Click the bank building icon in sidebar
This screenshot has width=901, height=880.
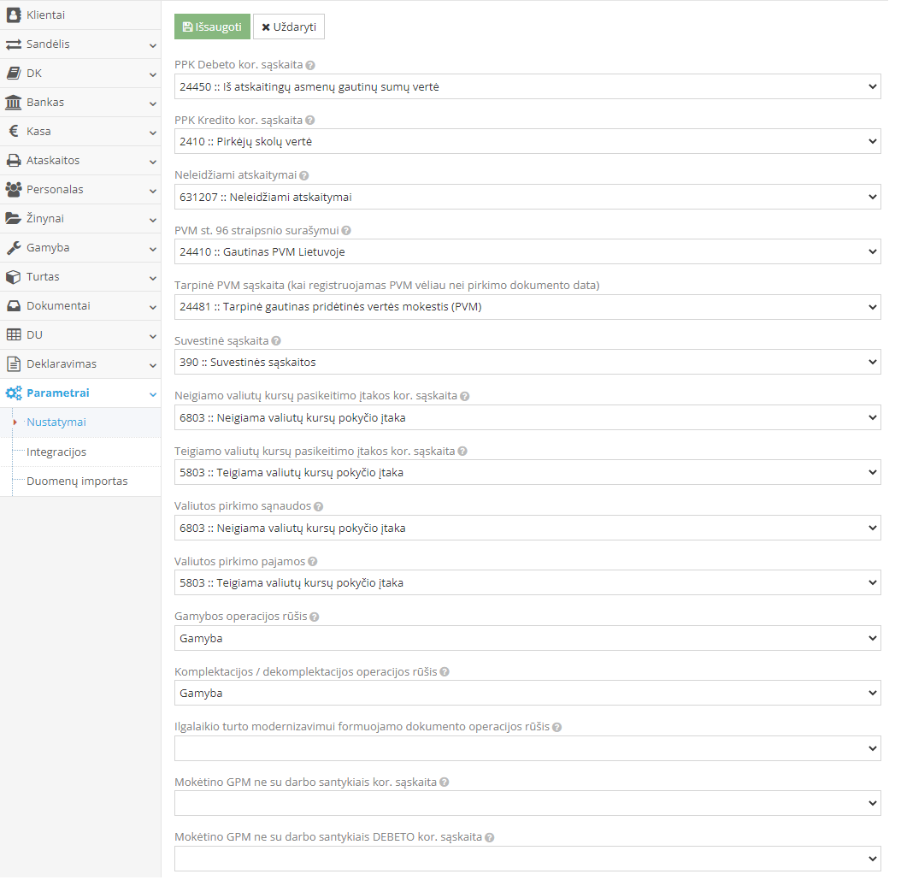14,103
